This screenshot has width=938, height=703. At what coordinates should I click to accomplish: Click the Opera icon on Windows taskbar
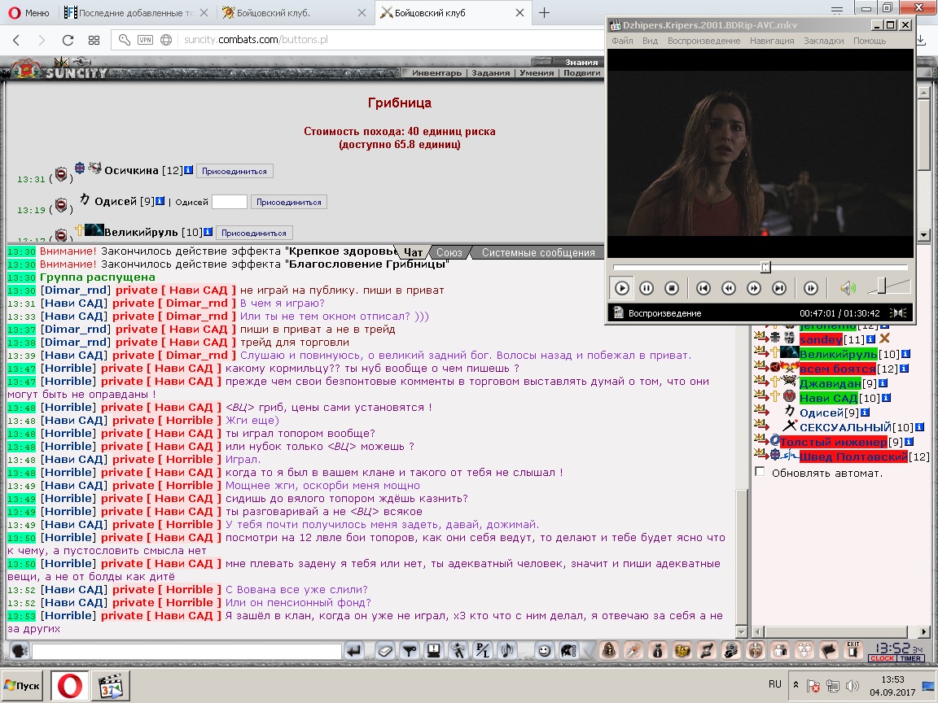(x=69, y=686)
